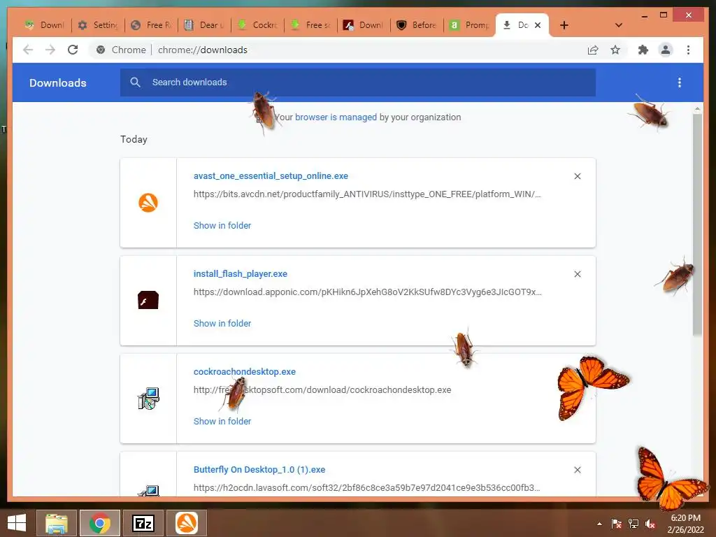Click the downloads page vertical scrollbar
The height and width of the screenshot is (537, 716).
697,224
